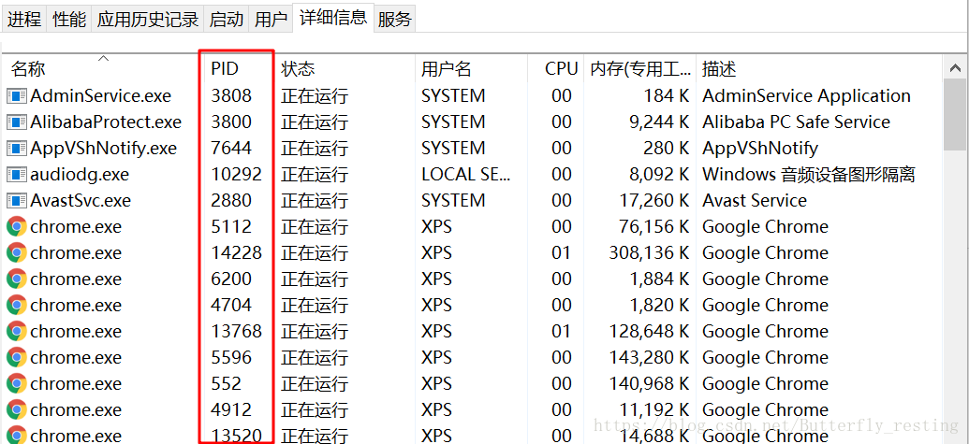Switch to the 应用历史记录 tab
Viewport: 969px width, 444px height.
pyautogui.click(x=148, y=19)
